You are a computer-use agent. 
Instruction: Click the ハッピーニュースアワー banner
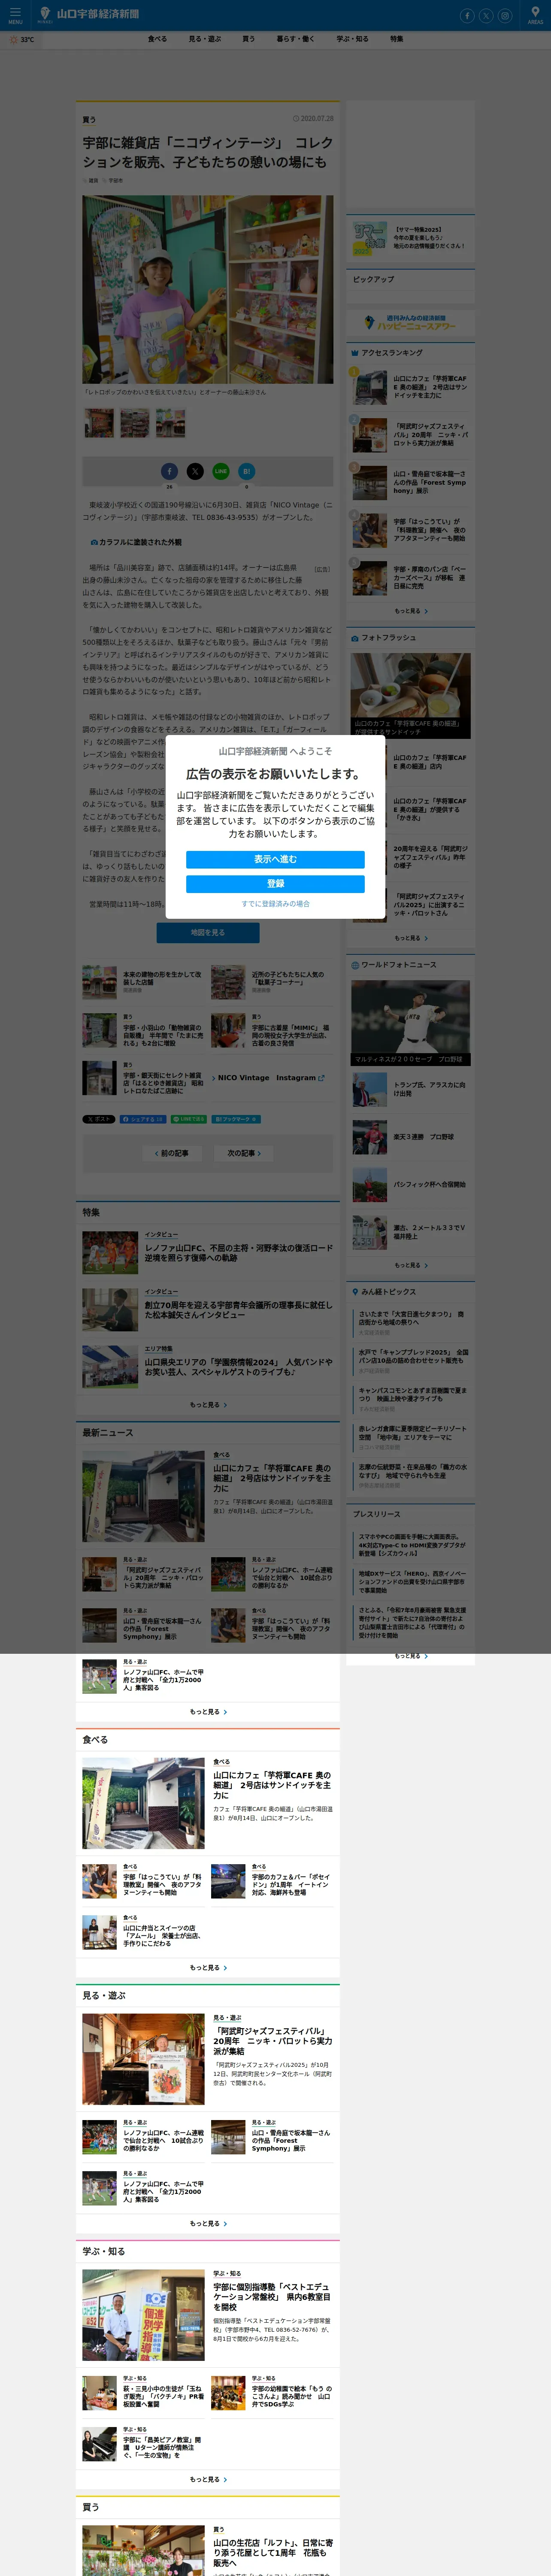[x=410, y=322]
